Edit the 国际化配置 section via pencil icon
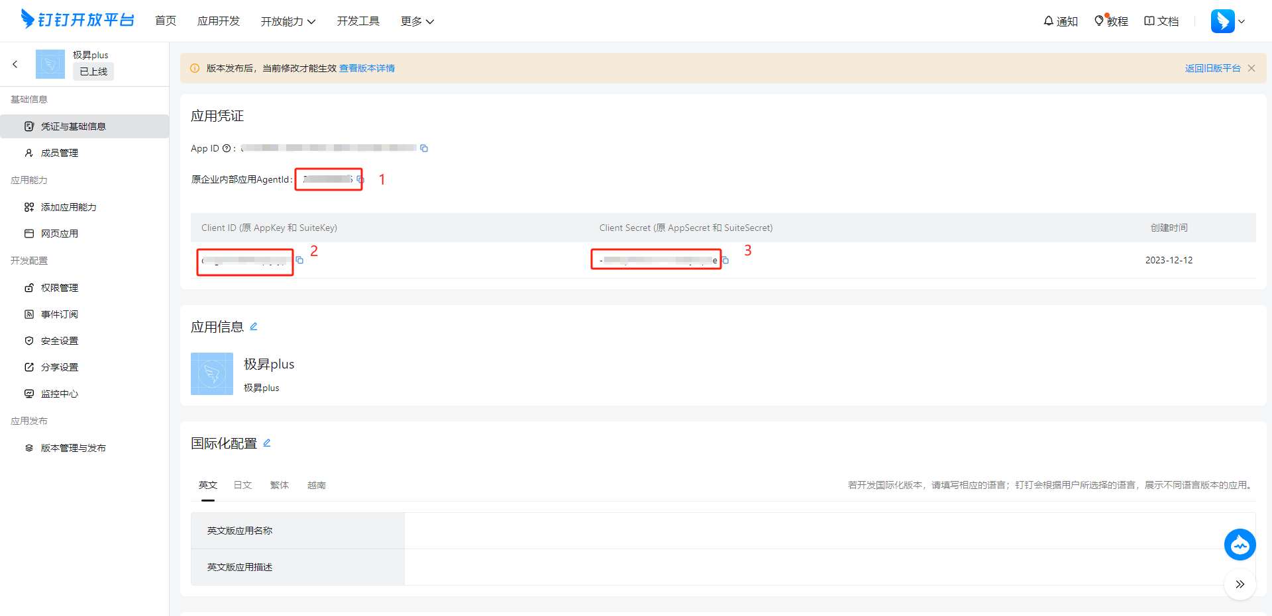This screenshot has width=1272, height=616. click(267, 443)
